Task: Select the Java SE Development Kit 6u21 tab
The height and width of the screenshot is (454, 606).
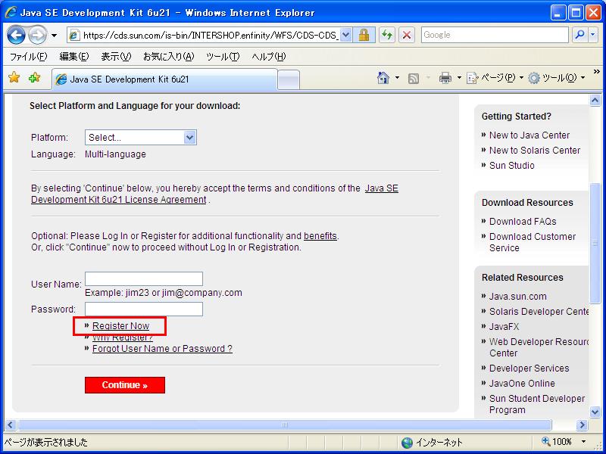Action: coord(164,79)
